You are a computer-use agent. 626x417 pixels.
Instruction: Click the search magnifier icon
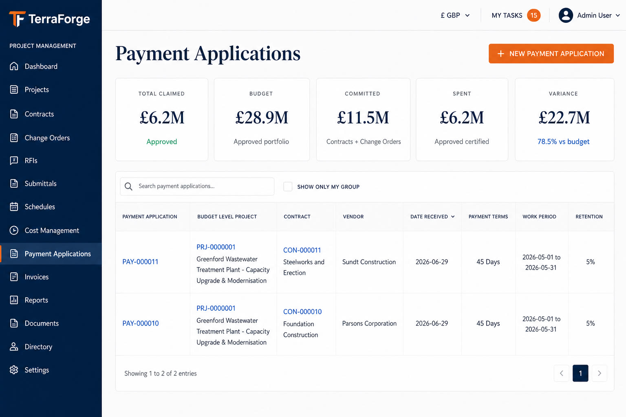(128, 186)
